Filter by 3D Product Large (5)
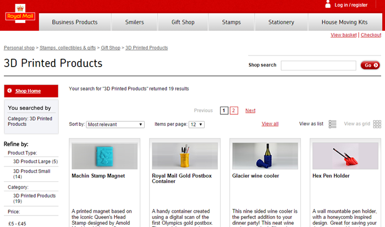Image resolution: width=385 pixels, height=227 pixels. point(35,162)
